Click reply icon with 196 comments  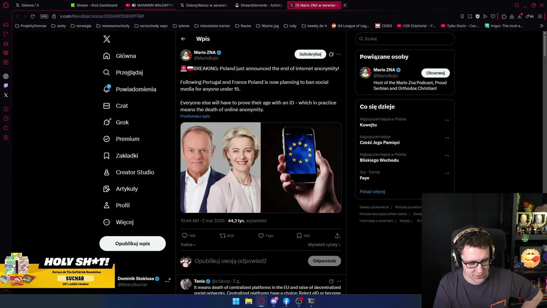pyautogui.click(x=185, y=236)
